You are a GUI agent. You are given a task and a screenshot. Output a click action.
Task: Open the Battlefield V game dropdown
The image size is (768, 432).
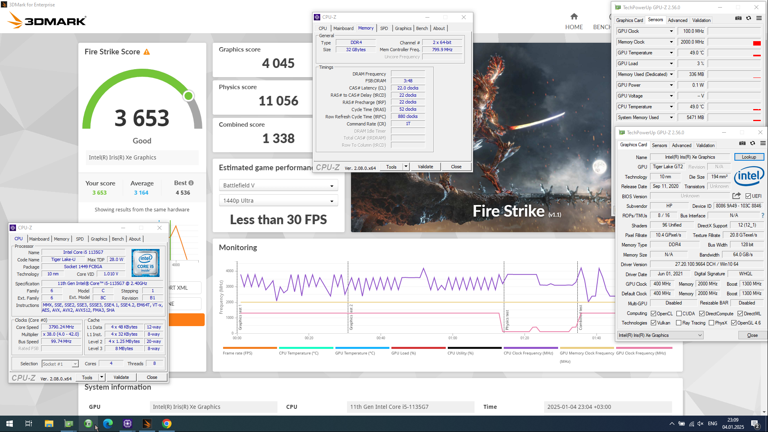[278, 185]
